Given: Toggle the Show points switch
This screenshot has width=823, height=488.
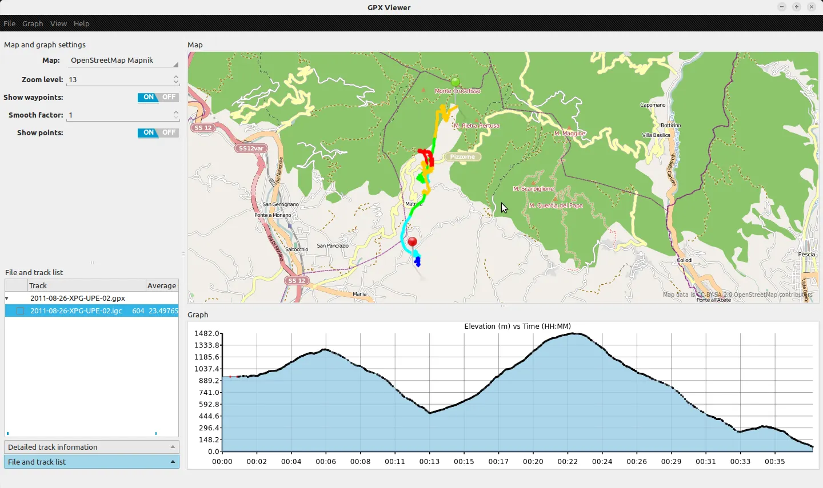Looking at the screenshot, I should click(158, 133).
